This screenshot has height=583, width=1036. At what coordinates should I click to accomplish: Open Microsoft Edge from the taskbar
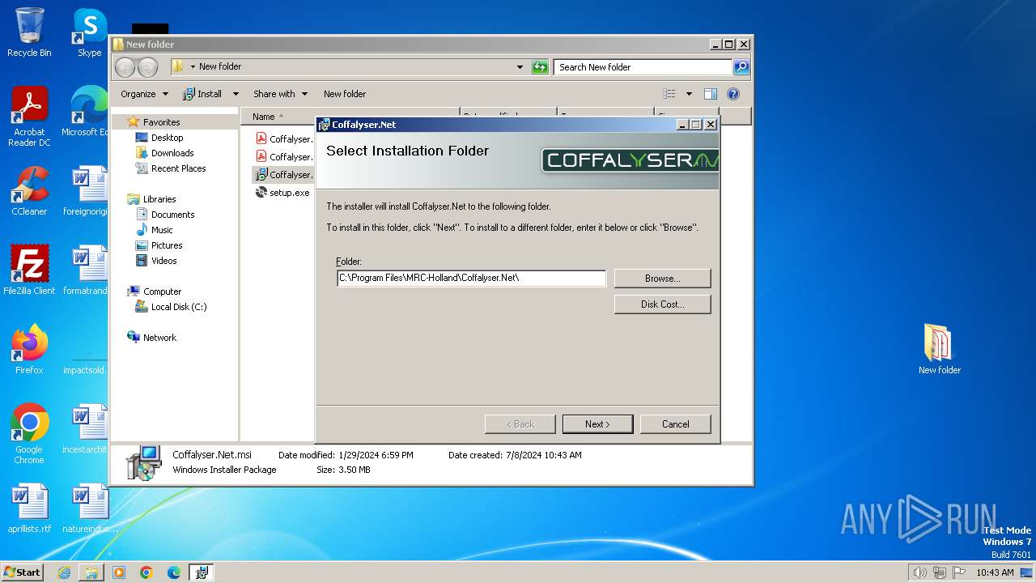(x=174, y=572)
